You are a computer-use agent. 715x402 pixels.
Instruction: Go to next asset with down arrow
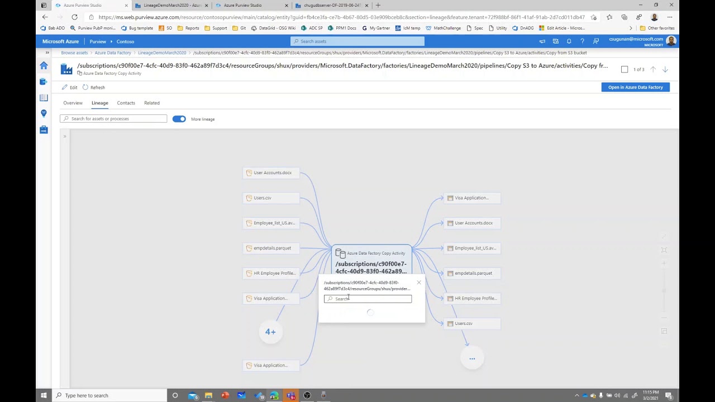point(665,69)
